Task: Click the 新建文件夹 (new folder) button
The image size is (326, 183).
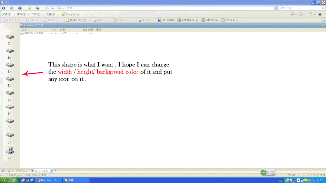Action: coord(76,20)
